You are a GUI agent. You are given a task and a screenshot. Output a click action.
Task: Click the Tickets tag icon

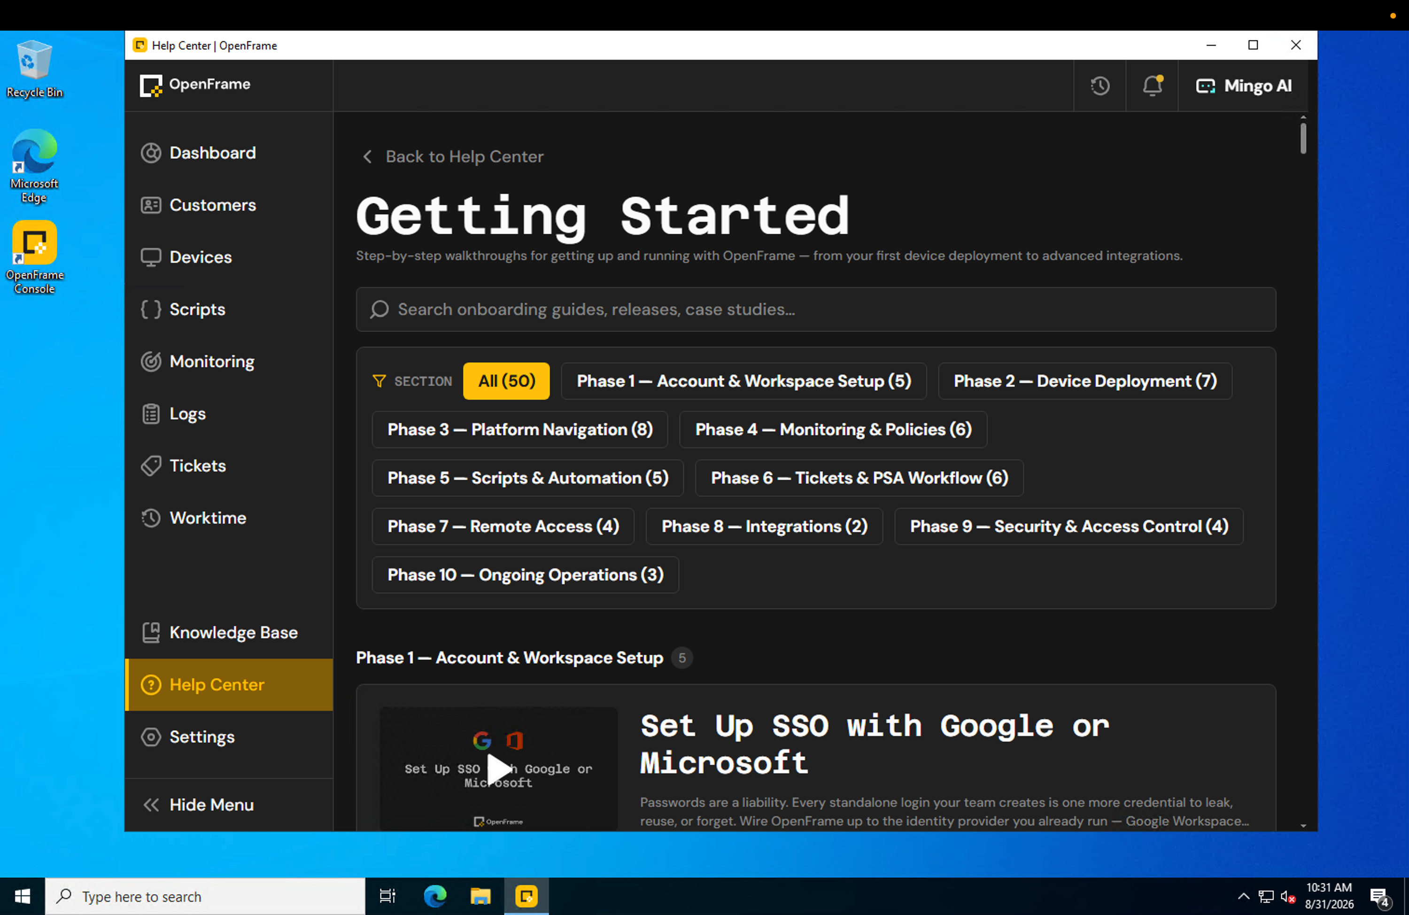[151, 465]
